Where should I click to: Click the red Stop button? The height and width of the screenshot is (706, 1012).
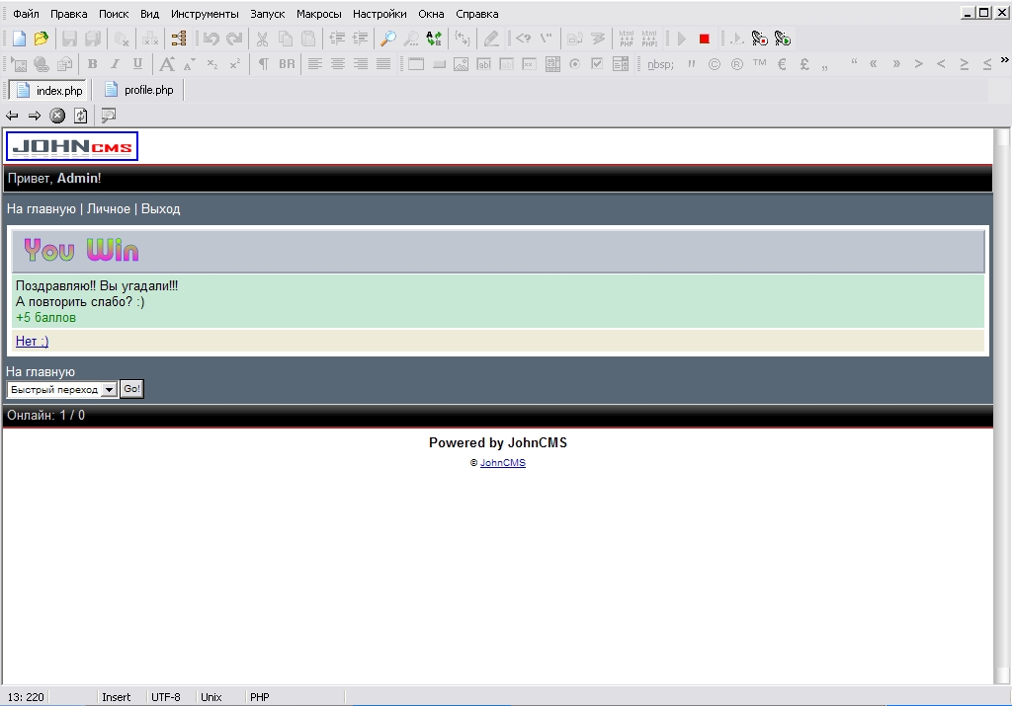coord(704,39)
